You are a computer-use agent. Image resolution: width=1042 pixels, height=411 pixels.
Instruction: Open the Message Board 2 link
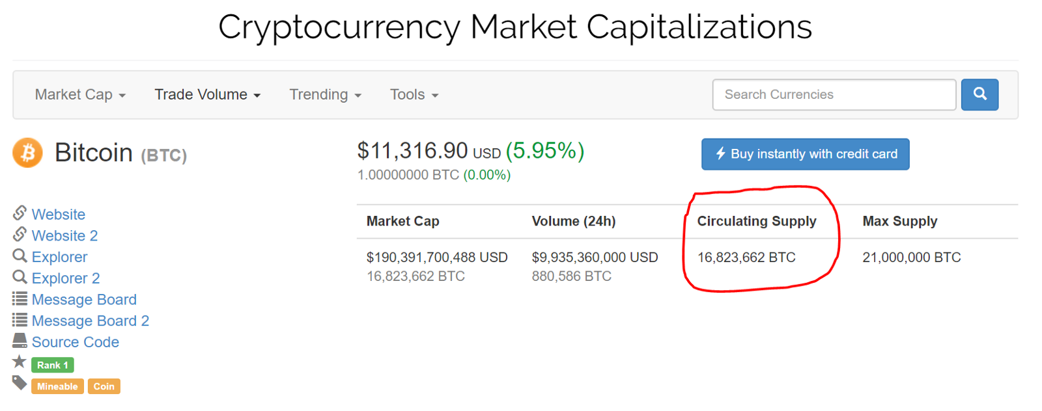point(91,321)
